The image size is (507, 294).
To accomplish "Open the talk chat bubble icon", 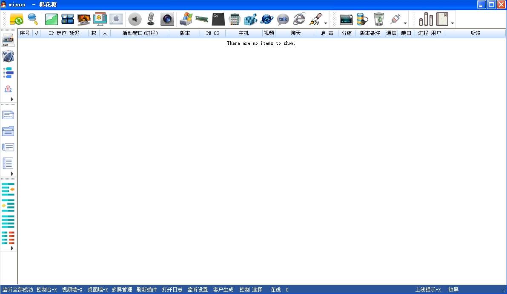I will (283, 20).
